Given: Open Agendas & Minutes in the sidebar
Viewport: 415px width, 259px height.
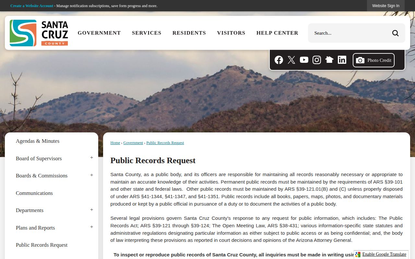Looking at the screenshot, I should [x=38, y=141].
